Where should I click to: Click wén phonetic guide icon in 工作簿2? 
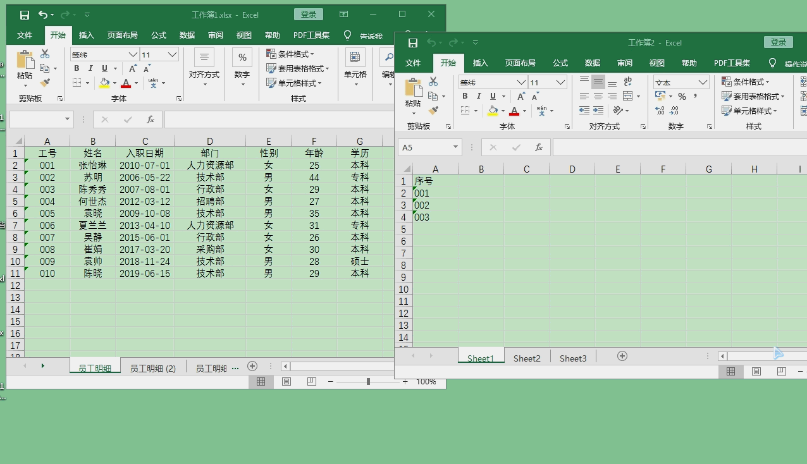click(x=541, y=111)
